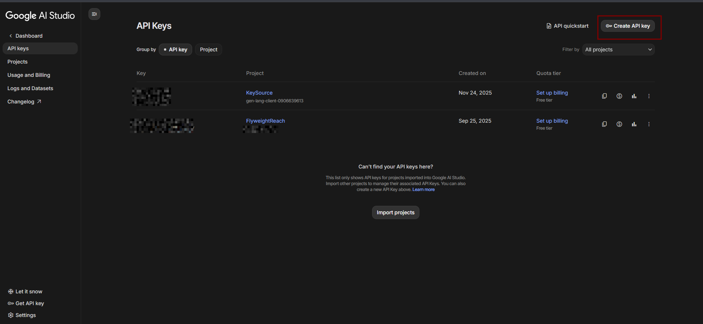703x324 pixels.
Task: Click the "Can't find your API keys here?" heading
Action: tap(396, 167)
